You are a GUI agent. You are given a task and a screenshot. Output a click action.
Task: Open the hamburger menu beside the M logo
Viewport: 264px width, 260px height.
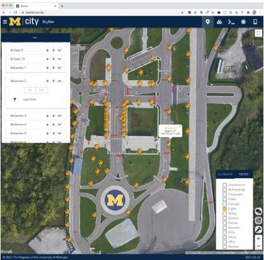(5, 21)
